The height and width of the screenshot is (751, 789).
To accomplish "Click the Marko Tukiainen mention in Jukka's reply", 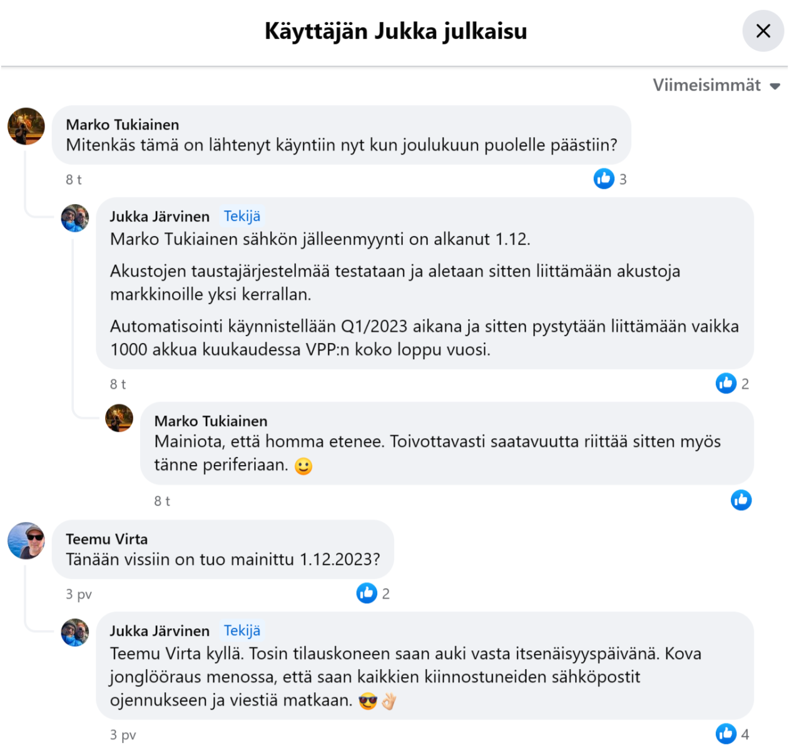I will click(x=173, y=239).
